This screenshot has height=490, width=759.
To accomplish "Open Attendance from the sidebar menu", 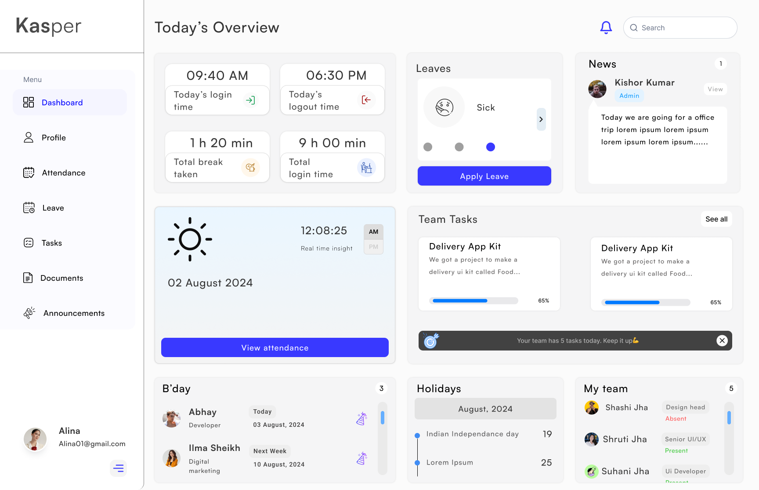I will click(63, 173).
